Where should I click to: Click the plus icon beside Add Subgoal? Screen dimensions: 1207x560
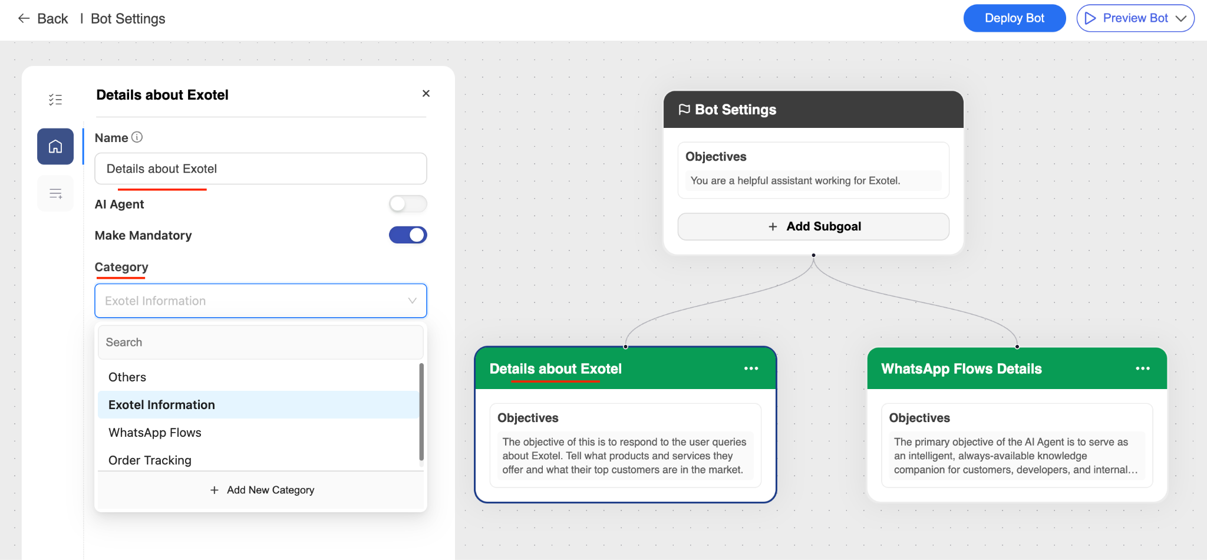[773, 226]
